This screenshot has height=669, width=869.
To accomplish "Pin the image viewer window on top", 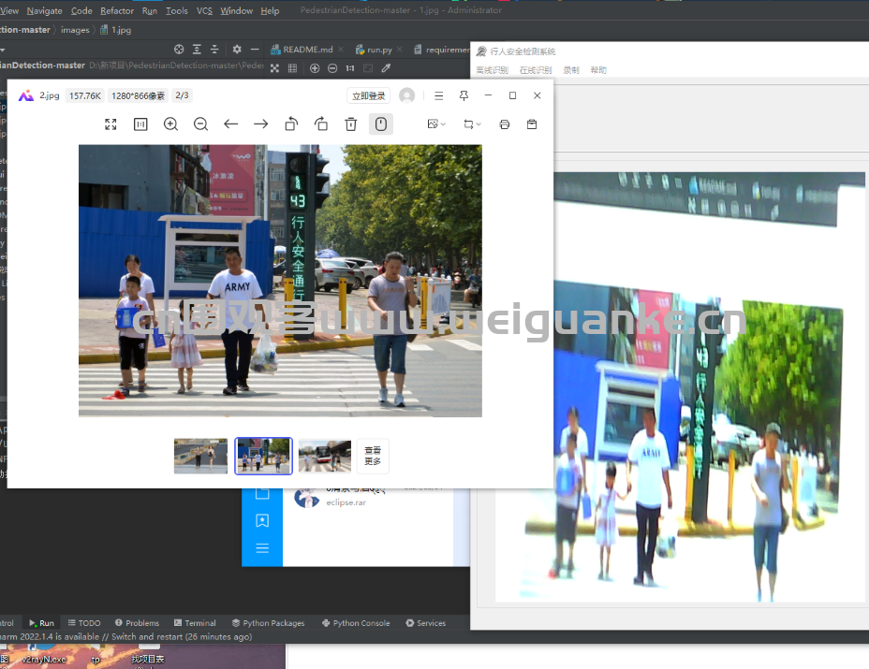I will (464, 95).
